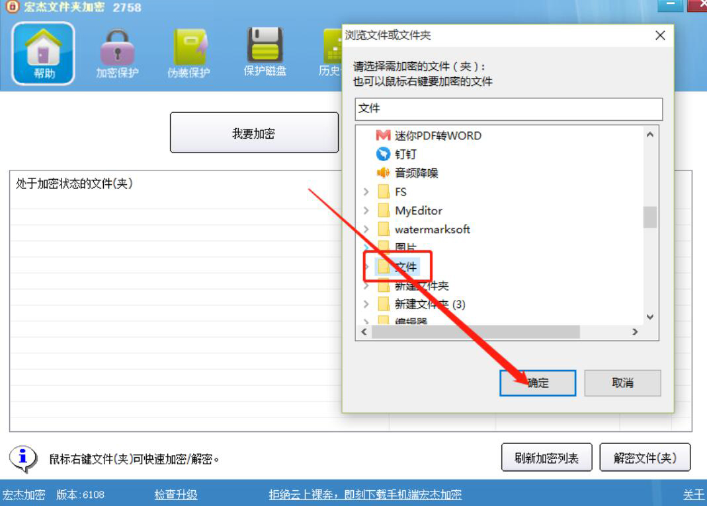The image size is (707, 506).
Task: Click the 我要加密 button
Action: click(254, 133)
